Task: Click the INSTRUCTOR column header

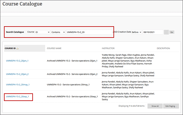Action: pos(108,48)
